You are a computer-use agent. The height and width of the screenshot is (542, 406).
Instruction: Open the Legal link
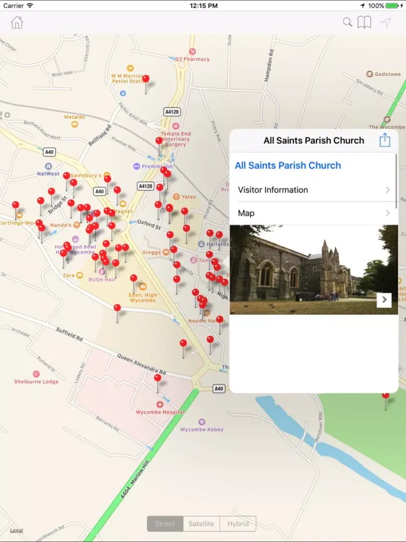point(16,530)
